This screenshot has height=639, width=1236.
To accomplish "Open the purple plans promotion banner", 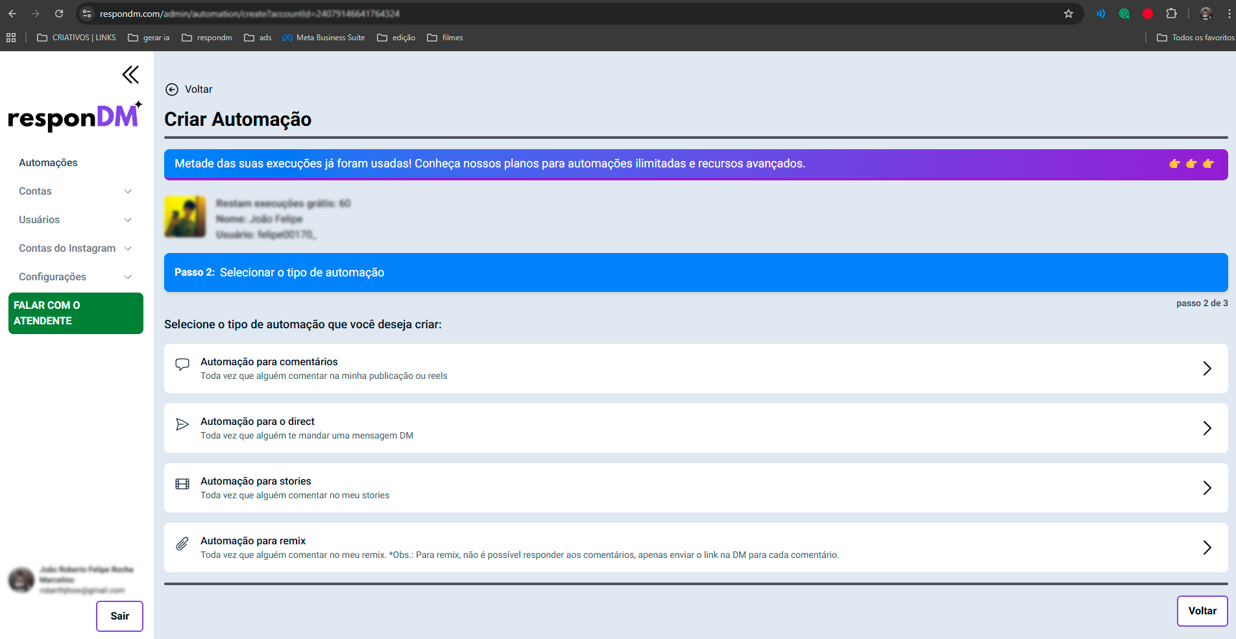I will (696, 164).
